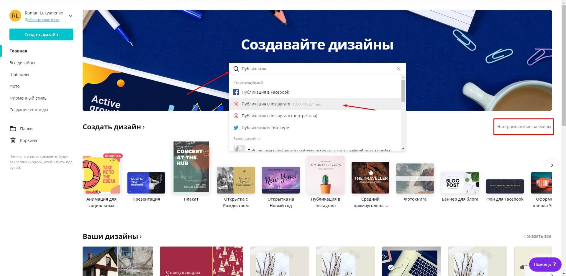The width and height of the screenshot is (566, 276).
Task: Open 'Анимация для социальных' thumbnail
Action: [x=101, y=175]
